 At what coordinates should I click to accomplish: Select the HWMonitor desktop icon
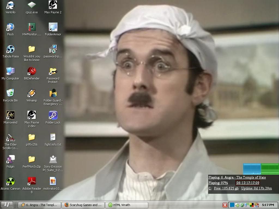click(32, 27)
